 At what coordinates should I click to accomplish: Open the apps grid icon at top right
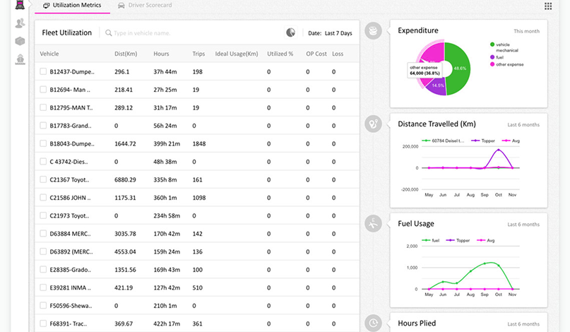548,6
